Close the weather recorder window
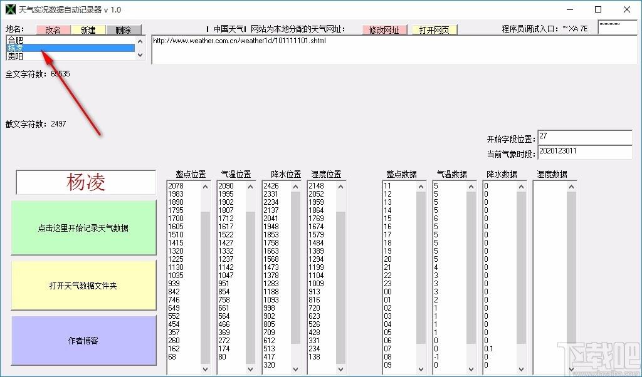The height and width of the screenshot is (377, 642). [x=627, y=9]
